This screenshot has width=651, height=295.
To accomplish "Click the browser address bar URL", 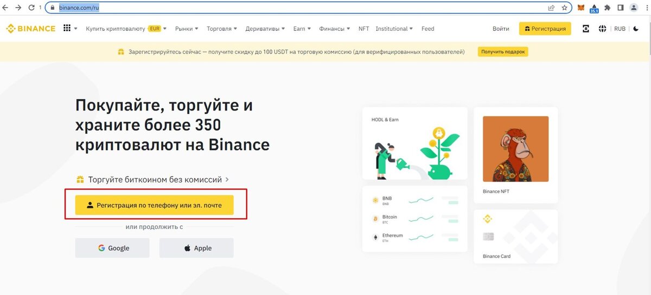I will pos(79,8).
